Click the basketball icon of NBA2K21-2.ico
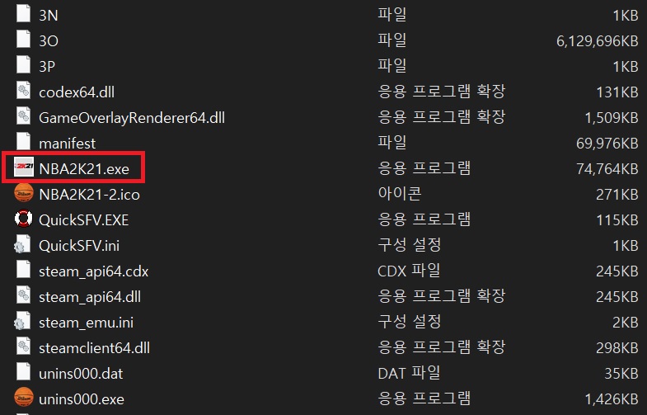This screenshot has height=415, width=647. (x=24, y=193)
